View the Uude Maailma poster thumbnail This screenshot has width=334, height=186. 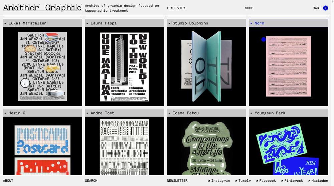point(124,67)
